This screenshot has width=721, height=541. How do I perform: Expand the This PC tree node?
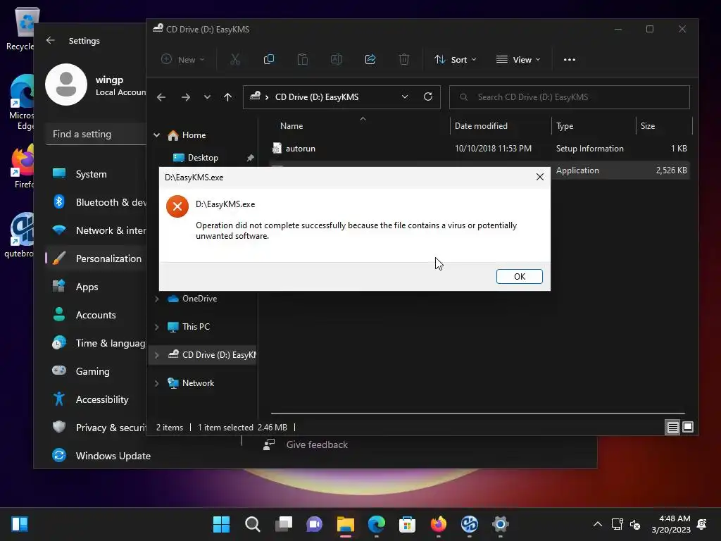click(x=157, y=327)
